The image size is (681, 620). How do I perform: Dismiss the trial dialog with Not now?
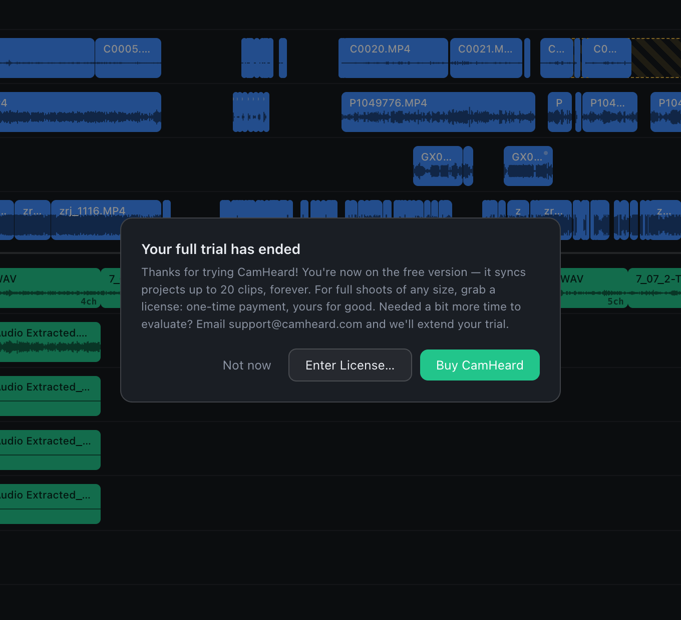[247, 365]
